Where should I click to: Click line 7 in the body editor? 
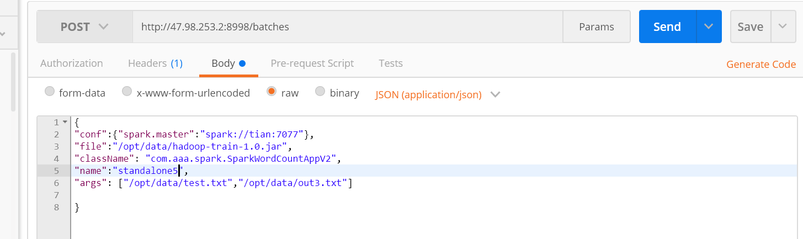pos(221,195)
